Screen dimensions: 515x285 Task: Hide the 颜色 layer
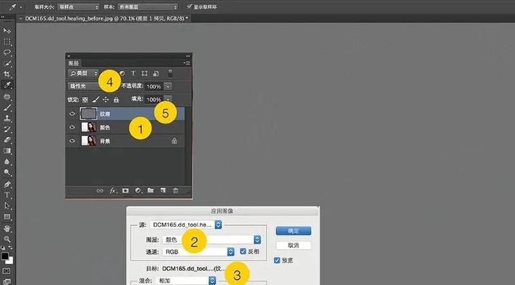72,127
